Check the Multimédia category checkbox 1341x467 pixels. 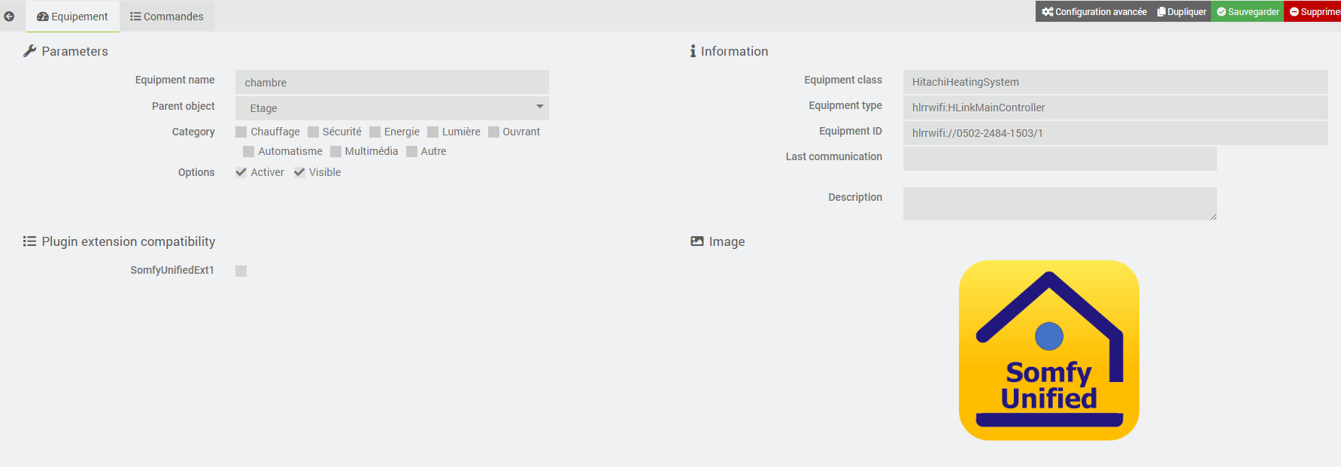click(336, 152)
